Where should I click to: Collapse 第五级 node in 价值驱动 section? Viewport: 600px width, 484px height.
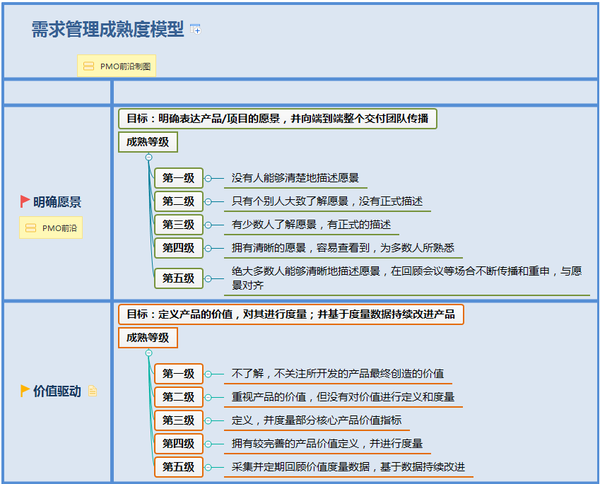tap(208, 468)
